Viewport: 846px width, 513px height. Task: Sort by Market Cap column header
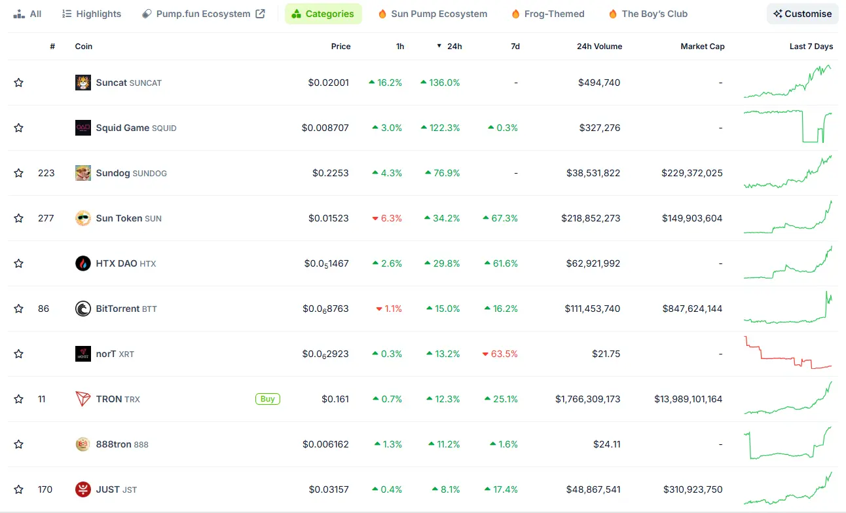[703, 47]
